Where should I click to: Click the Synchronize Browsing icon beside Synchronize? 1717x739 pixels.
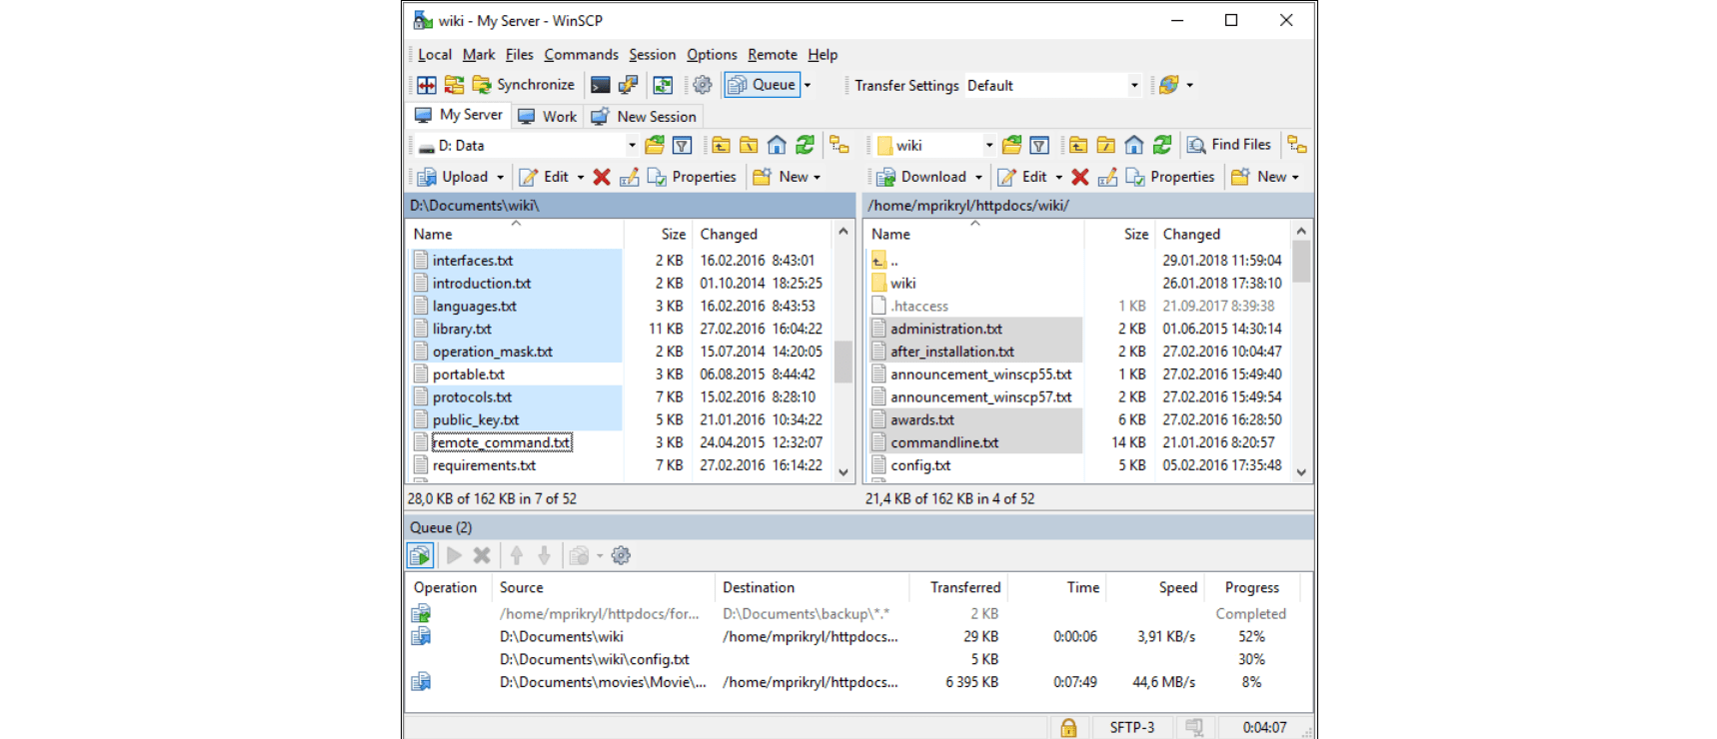454,85
